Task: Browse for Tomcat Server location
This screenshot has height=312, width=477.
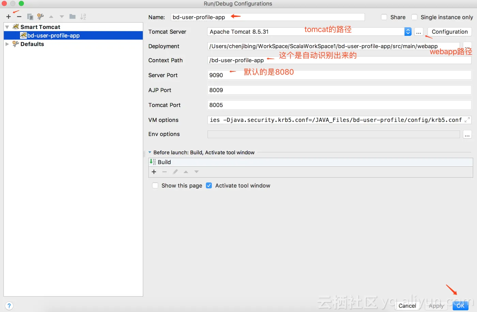Action: click(419, 32)
